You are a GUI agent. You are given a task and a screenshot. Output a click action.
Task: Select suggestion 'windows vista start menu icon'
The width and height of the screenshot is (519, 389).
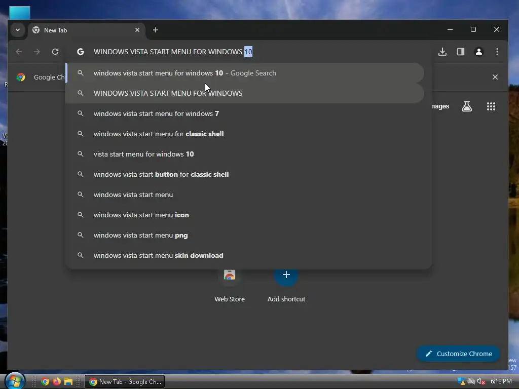coord(245,215)
